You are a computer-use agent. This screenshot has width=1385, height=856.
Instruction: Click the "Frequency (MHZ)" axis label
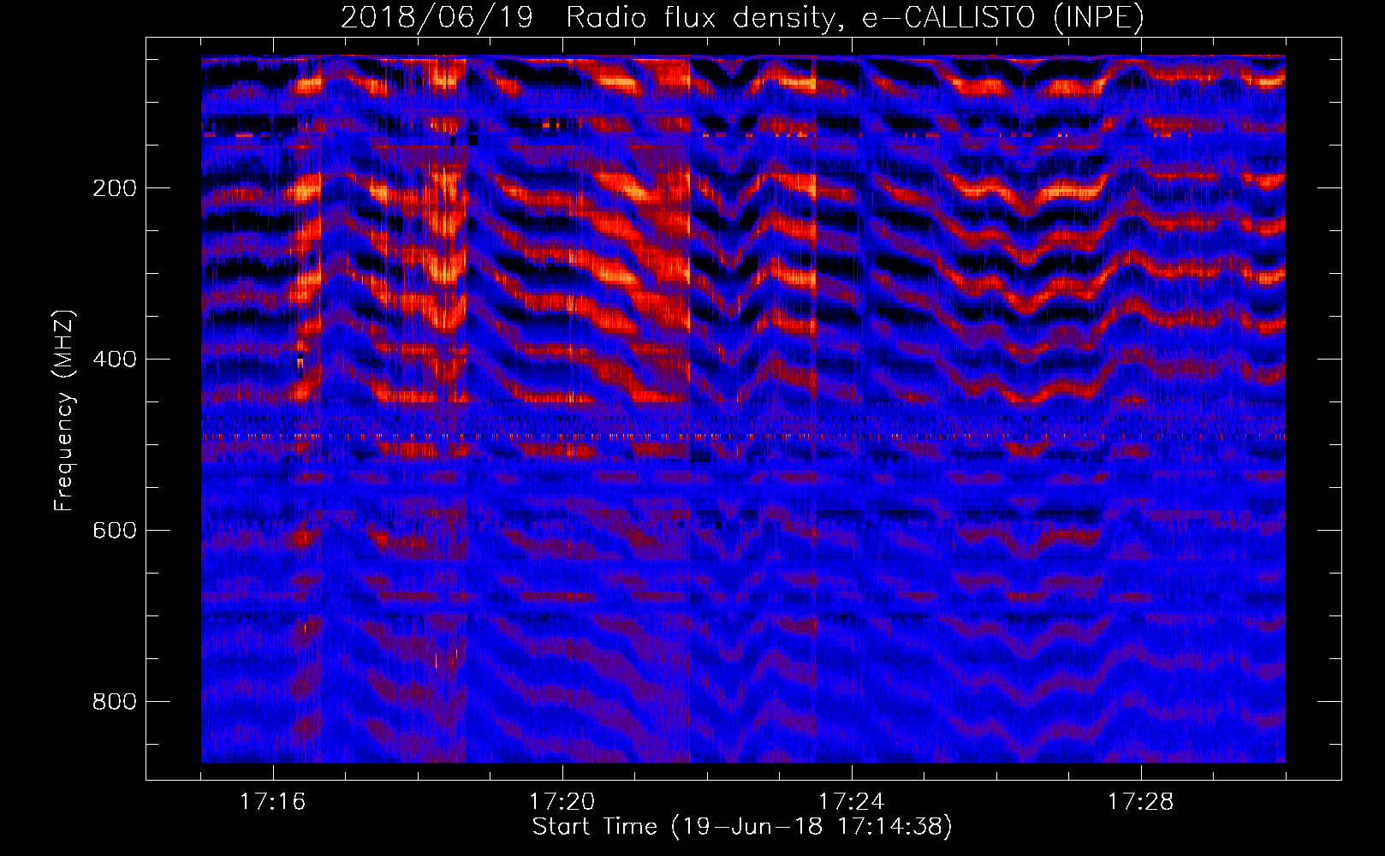pos(64,410)
